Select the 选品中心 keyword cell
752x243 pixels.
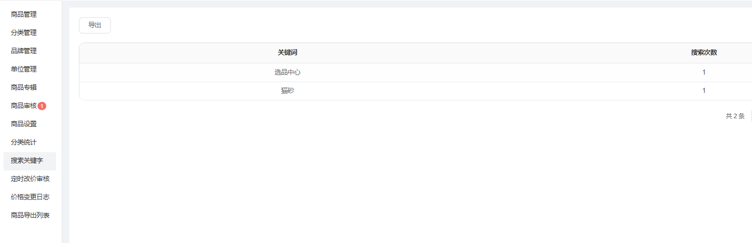[287, 72]
